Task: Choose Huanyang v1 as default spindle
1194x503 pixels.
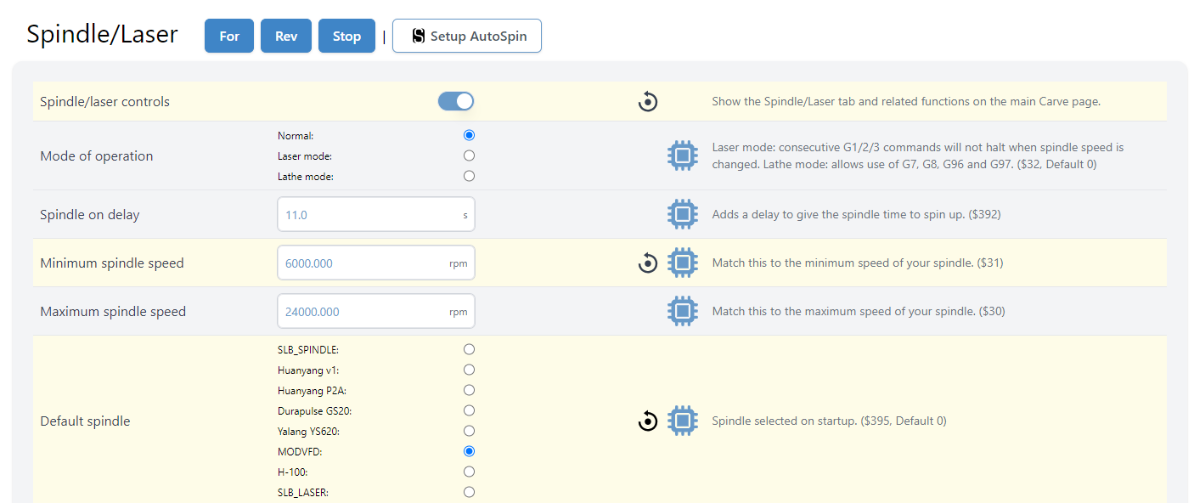Action: 470,370
